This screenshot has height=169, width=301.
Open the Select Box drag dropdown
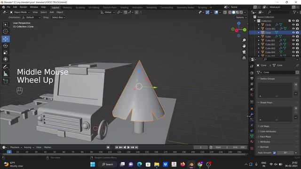58,17
